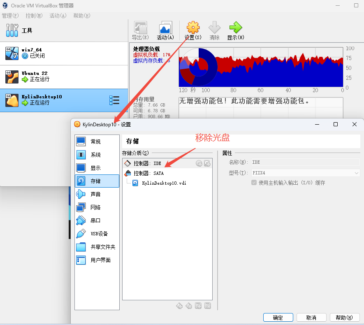
Task: Click the 取消 (Cancel) button
Action: 311,317
